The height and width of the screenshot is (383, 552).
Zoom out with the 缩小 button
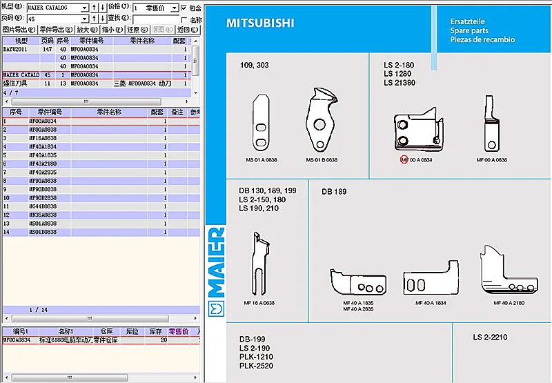click(x=112, y=30)
